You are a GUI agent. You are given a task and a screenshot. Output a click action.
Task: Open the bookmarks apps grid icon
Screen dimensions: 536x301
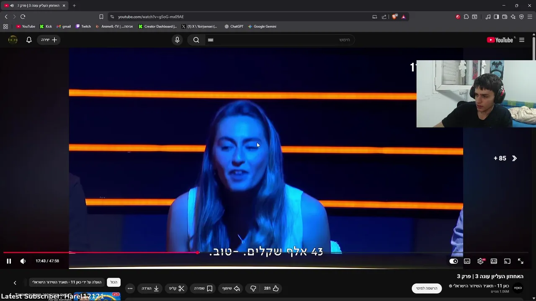tap(5, 26)
